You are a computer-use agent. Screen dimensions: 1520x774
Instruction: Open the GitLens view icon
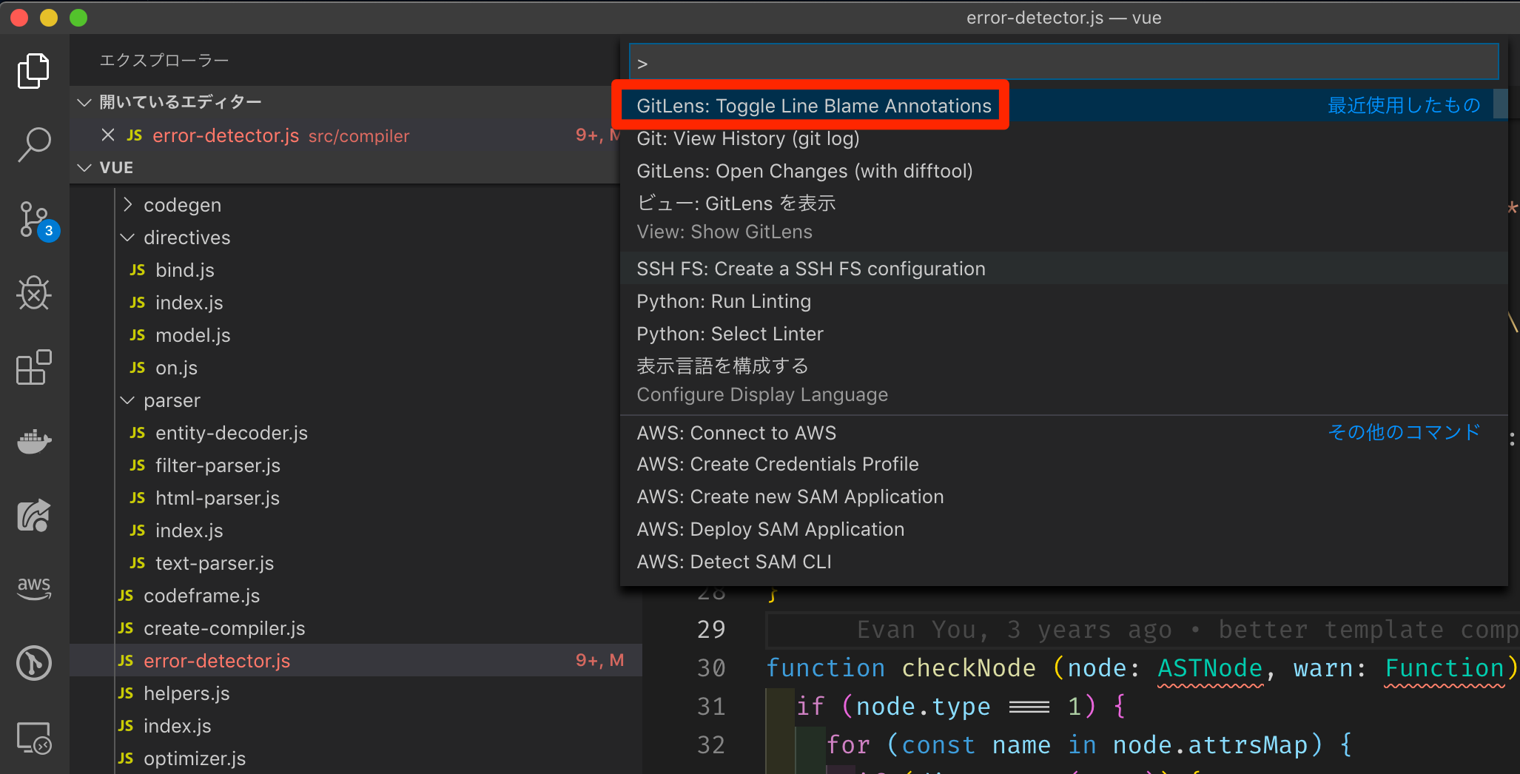(x=34, y=663)
